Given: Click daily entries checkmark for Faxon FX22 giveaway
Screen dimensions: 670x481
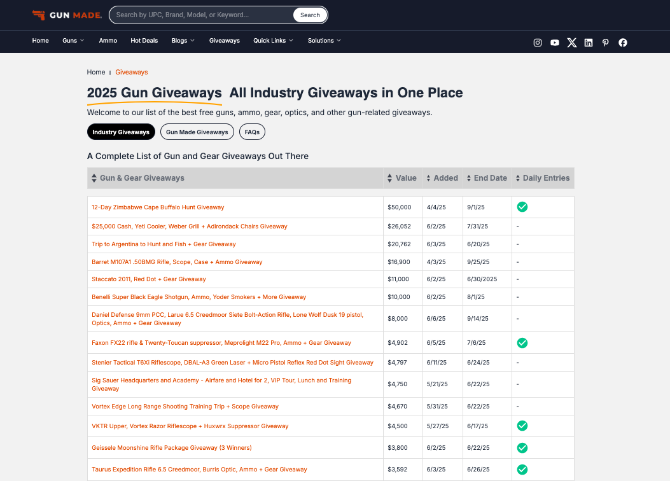Looking at the screenshot, I should (x=522, y=343).
